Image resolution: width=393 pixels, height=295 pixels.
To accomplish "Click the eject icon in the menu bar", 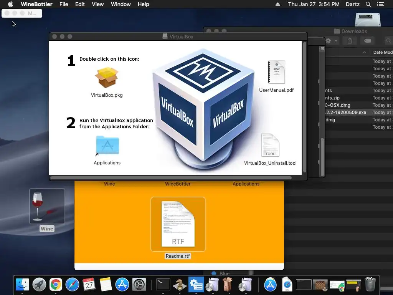I will pyautogui.click(x=277, y=4).
